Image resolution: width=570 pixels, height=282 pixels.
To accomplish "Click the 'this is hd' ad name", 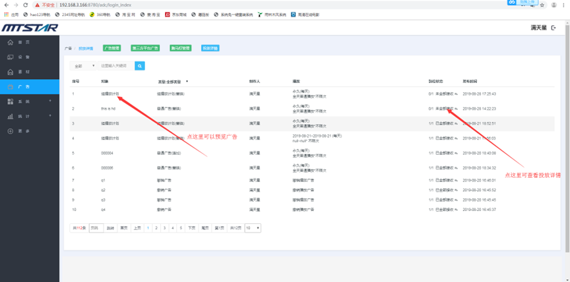I will pos(108,108).
